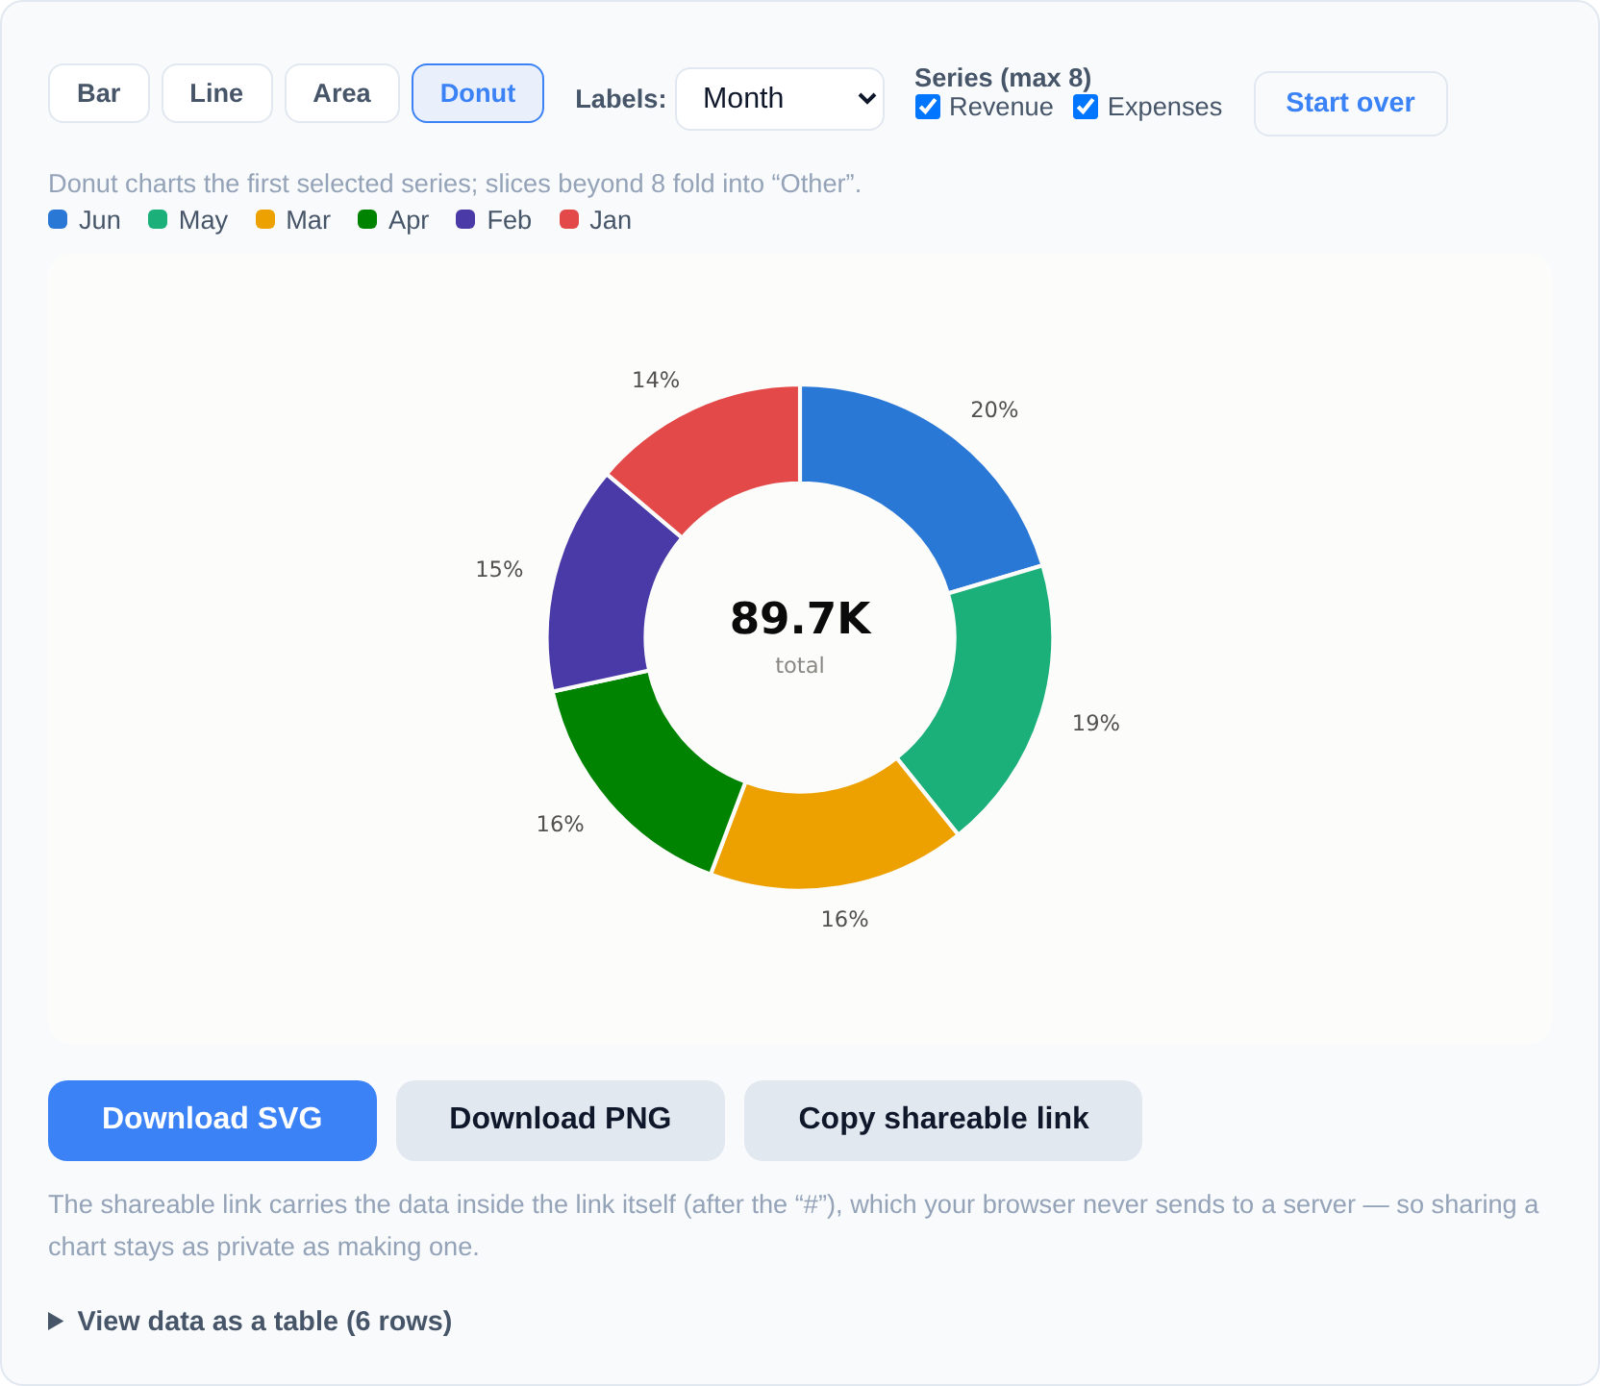The height and width of the screenshot is (1386, 1600).
Task: Click the 14% slice label
Action: click(656, 380)
